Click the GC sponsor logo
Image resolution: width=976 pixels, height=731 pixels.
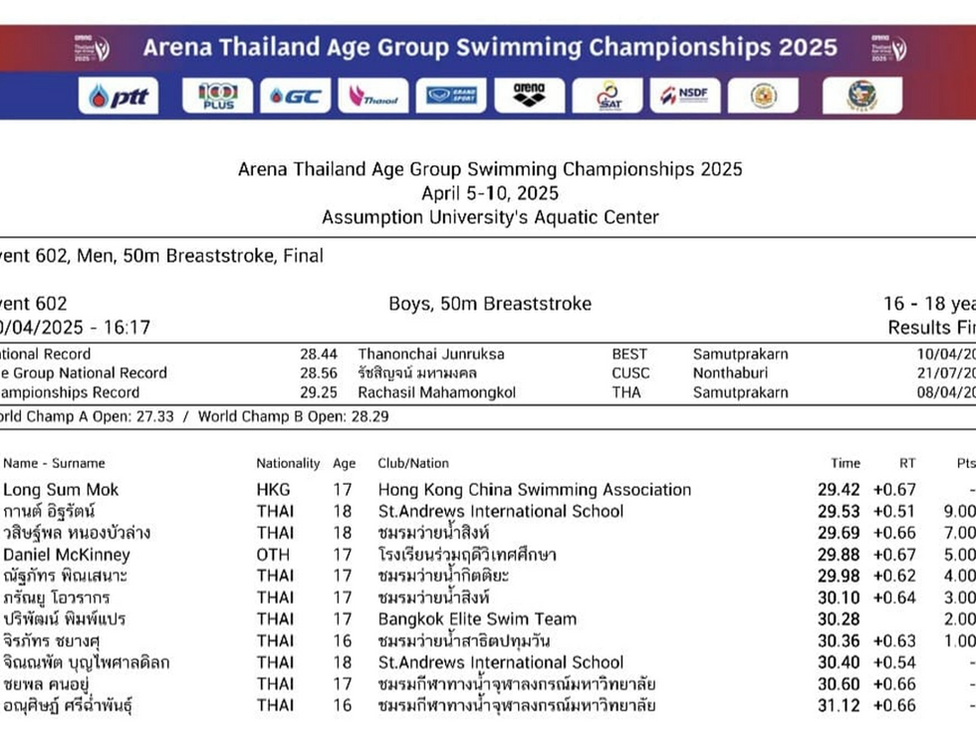click(x=295, y=96)
